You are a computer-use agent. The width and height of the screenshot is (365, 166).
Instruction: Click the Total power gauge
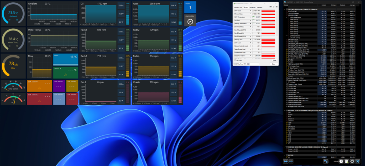pos(13,86)
